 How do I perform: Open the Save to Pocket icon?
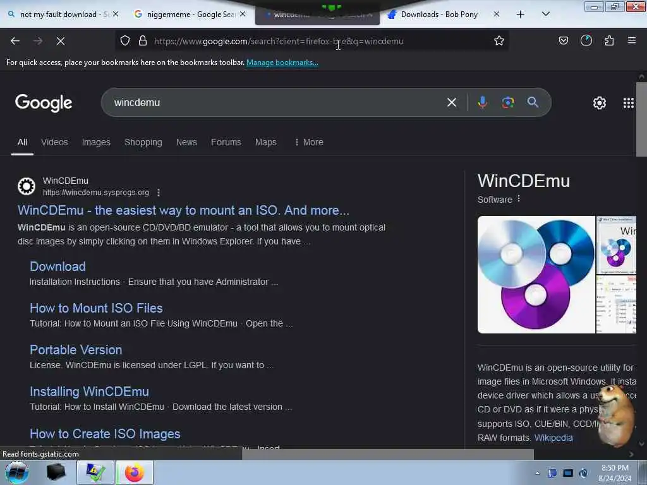point(563,40)
